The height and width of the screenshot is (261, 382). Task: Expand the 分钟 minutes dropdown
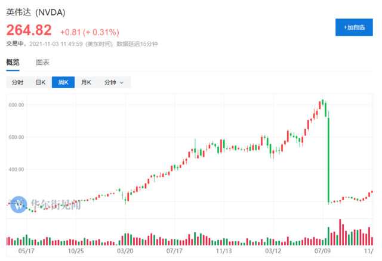[113, 83]
